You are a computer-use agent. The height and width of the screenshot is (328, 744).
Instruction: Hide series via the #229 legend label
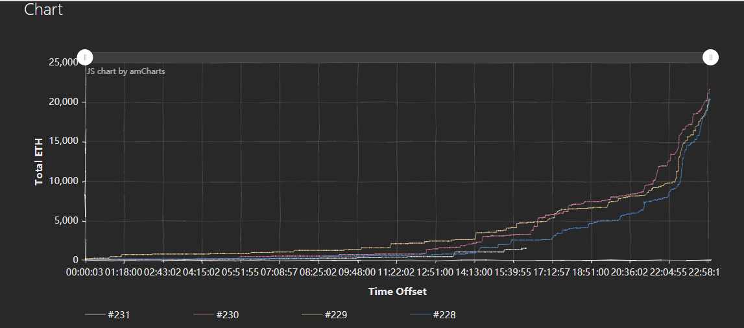pyautogui.click(x=337, y=315)
